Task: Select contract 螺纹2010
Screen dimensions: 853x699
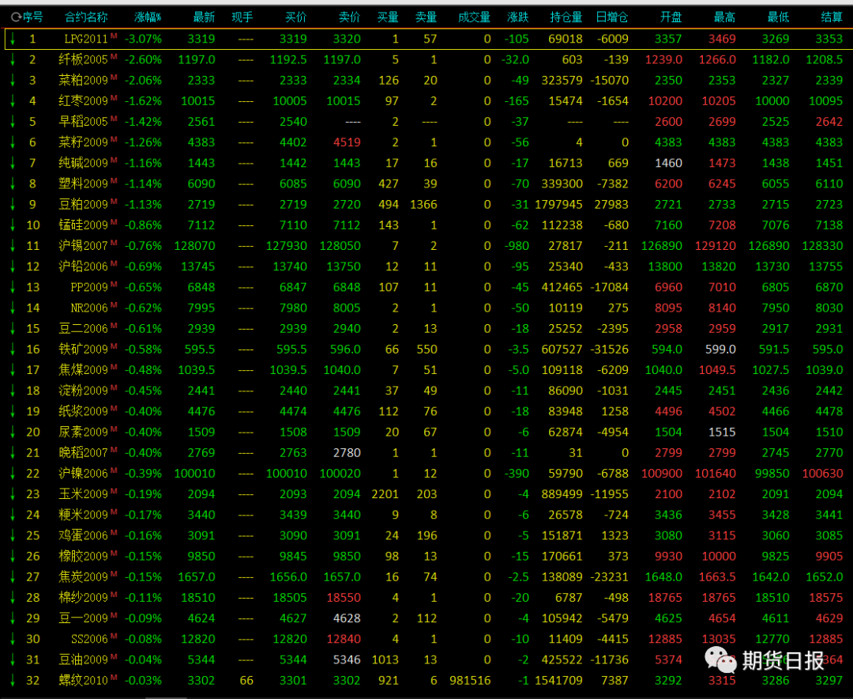Action: [83, 681]
